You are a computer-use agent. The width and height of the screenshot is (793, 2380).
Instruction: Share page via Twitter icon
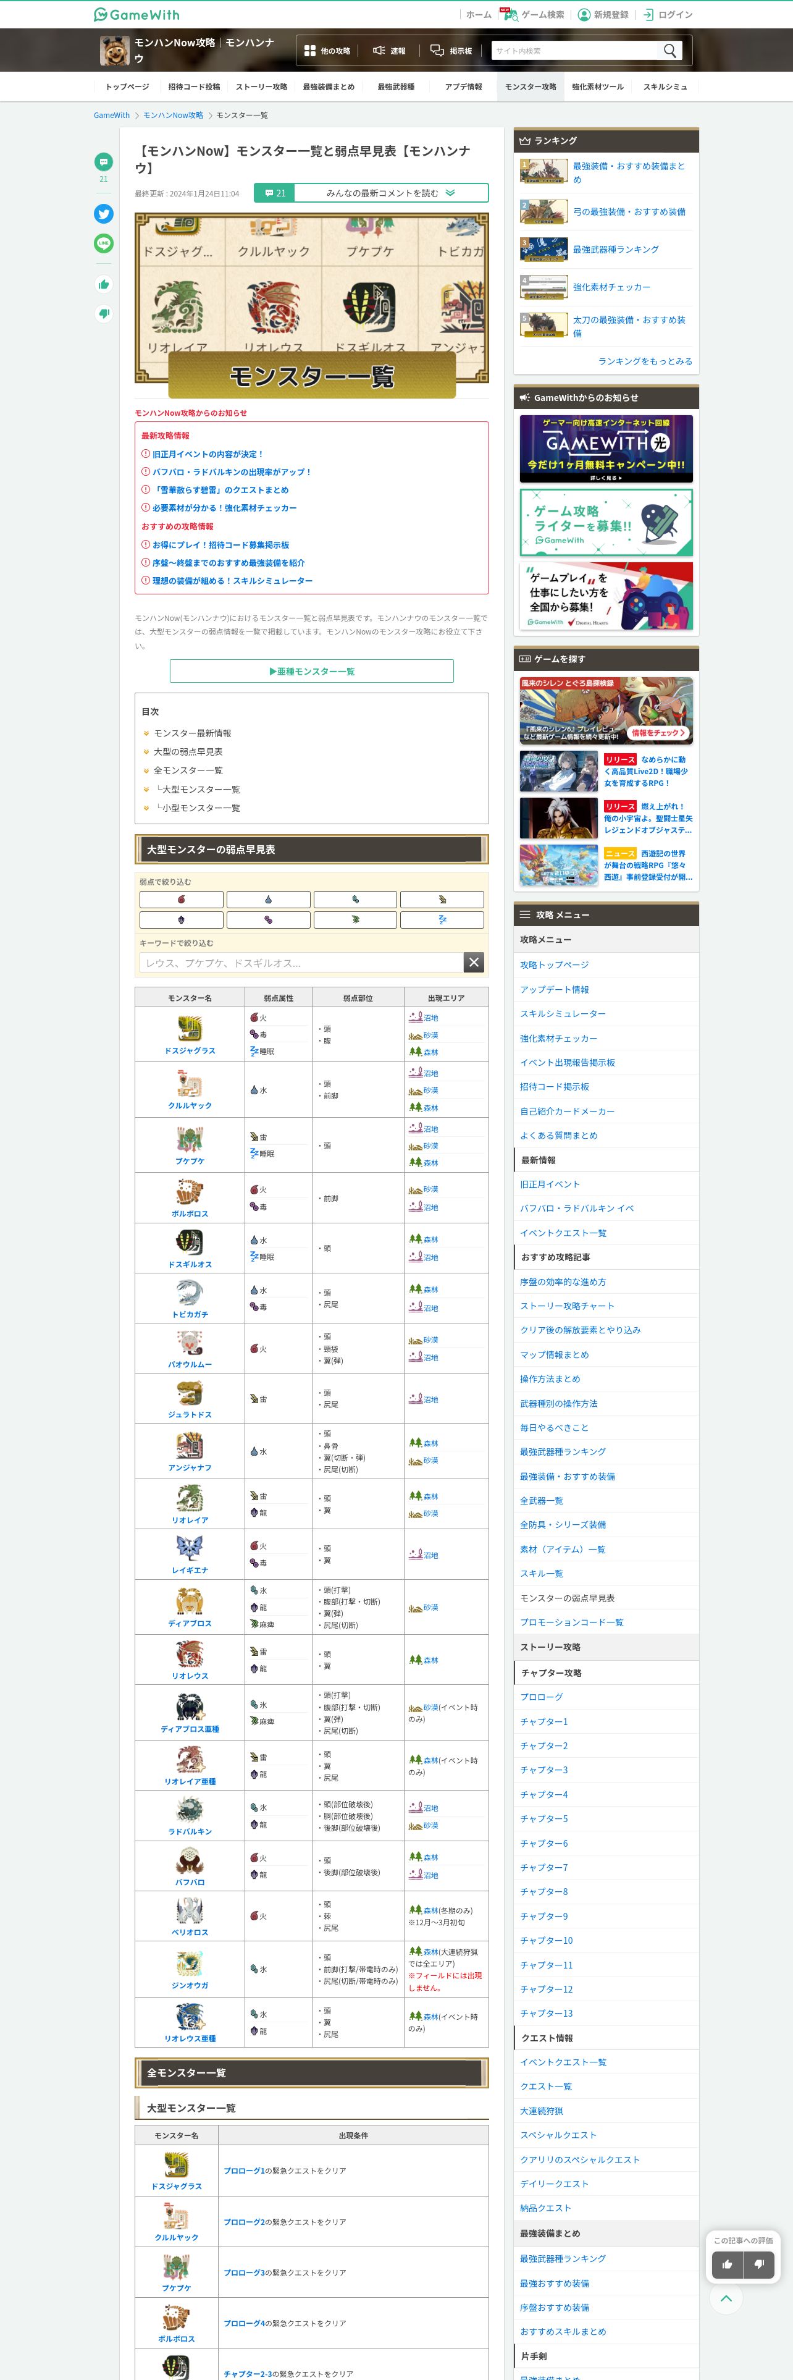pyautogui.click(x=103, y=214)
